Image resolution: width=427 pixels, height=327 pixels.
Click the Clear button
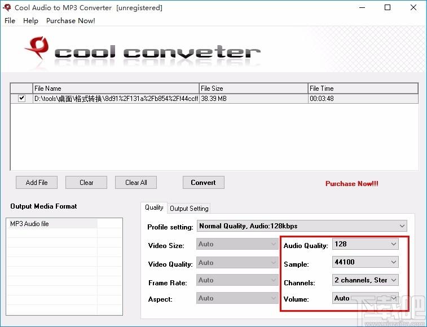click(x=86, y=183)
